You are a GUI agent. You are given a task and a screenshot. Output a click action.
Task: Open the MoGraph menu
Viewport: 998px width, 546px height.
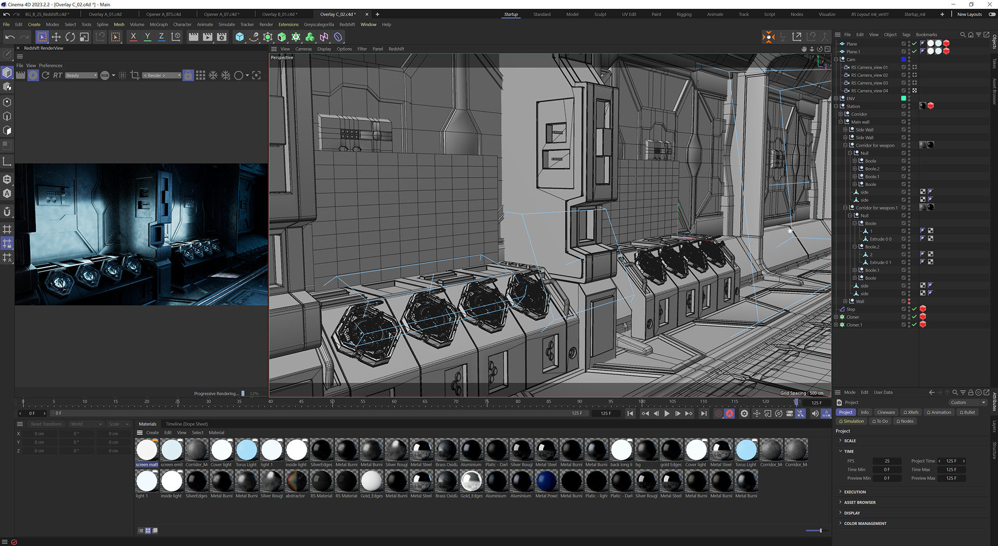tap(159, 24)
